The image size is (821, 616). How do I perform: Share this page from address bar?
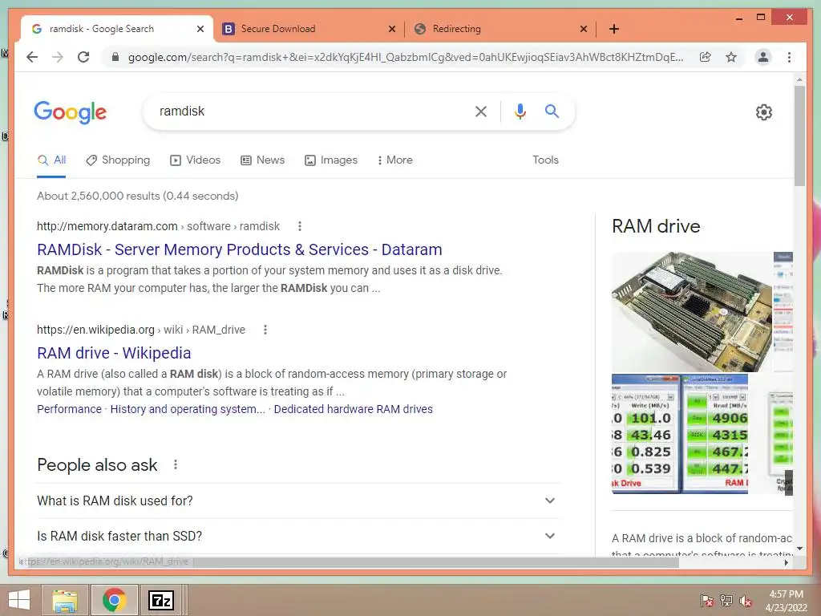click(706, 57)
